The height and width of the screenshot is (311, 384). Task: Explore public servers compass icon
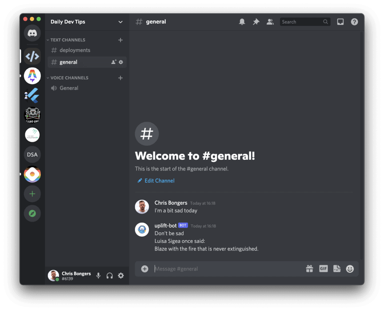[x=32, y=213]
